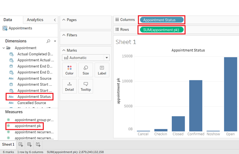Image resolution: width=239 pixels, height=154 pixels.
Task: Click Abc icon of Cancelled Source
Action: point(11,103)
